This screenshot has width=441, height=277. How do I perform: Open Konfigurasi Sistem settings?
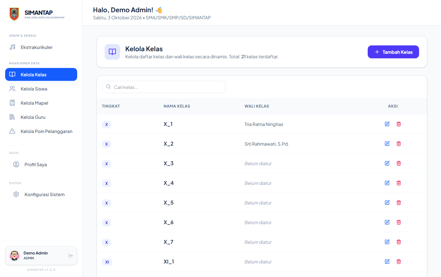41,194
